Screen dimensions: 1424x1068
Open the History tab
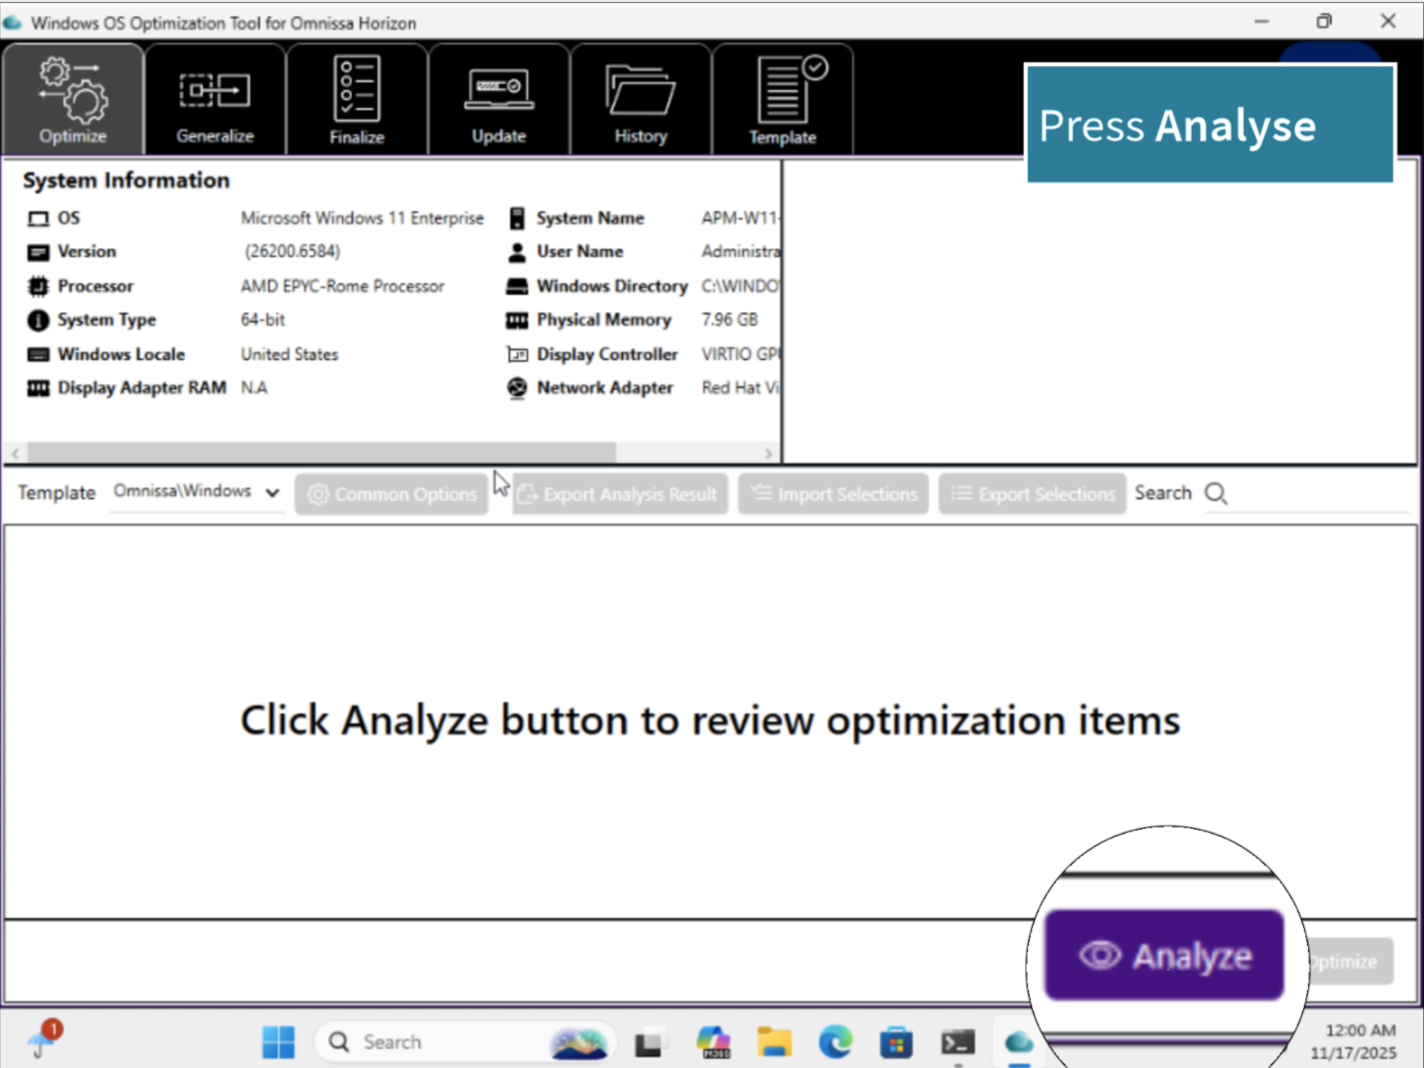point(641,100)
